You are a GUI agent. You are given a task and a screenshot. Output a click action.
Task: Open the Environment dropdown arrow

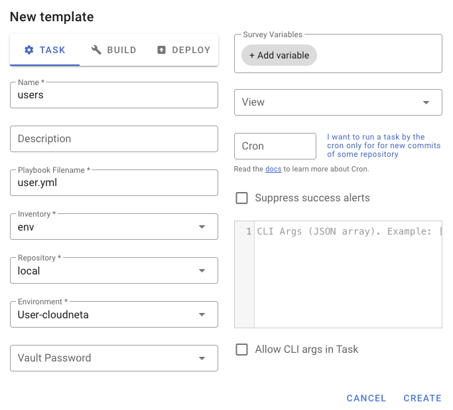tap(202, 314)
